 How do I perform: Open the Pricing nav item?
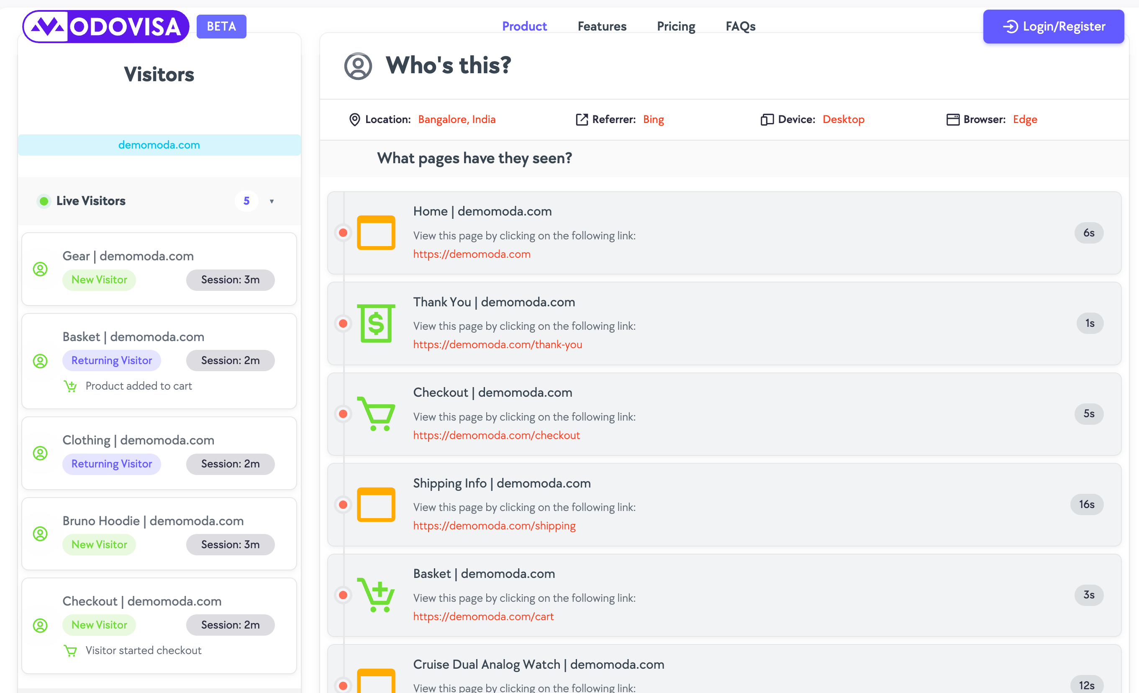[676, 26]
